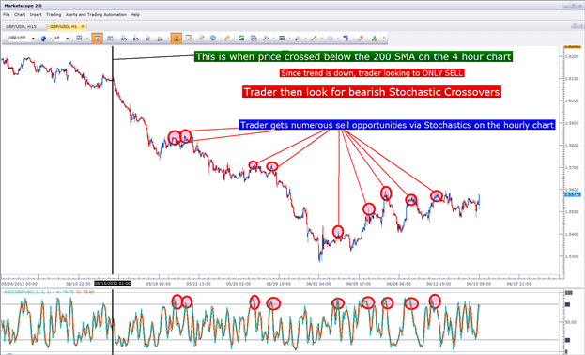Open the Insert menu
The height and width of the screenshot is (355, 585).
pyautogui.click(x=36, y=15)
